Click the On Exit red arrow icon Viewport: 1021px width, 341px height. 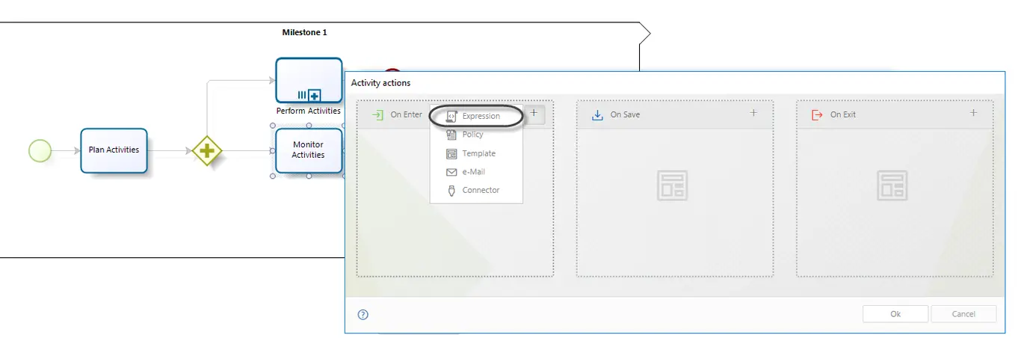(817, 115)
